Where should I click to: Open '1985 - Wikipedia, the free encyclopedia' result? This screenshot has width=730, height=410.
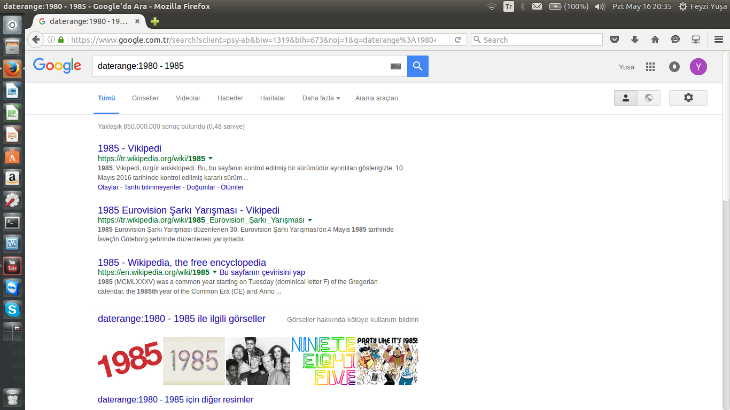pyautogui.click(x=182, y=263)
